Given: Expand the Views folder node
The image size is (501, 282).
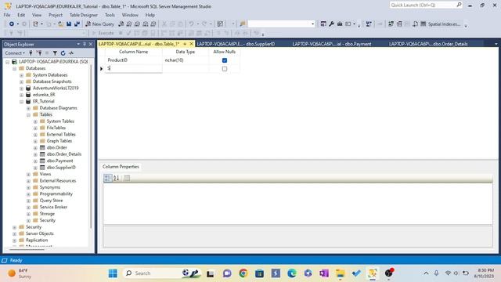Looking at the screenshot, I should click(x=28, y=174).
